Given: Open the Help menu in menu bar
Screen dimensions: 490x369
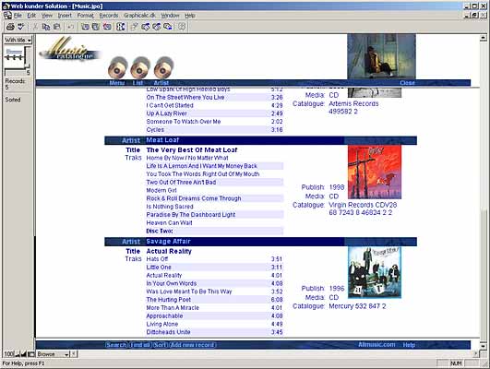Looking at the screenshot, I should point(190,16).
